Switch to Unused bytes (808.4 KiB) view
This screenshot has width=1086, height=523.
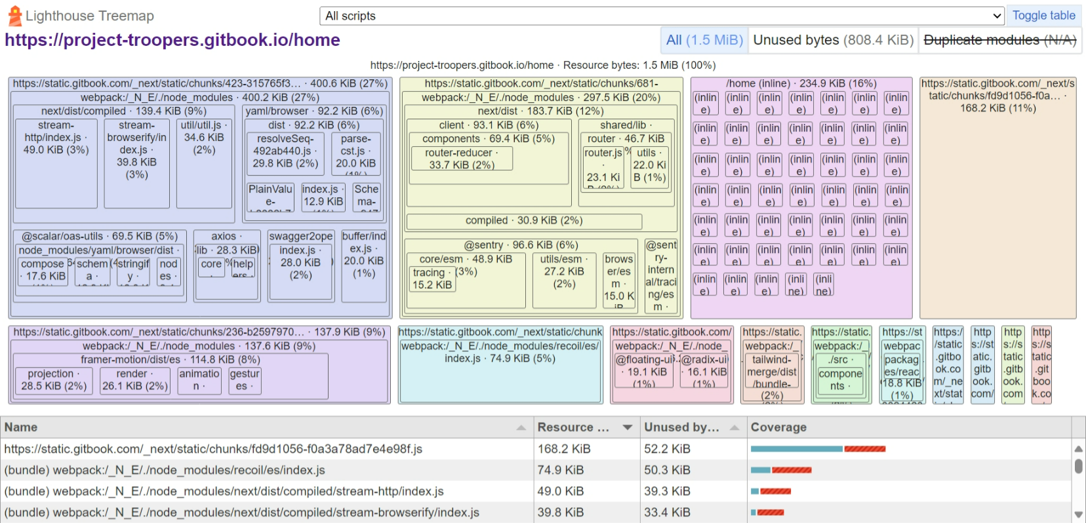pyautogui.click(x=833, y=40)
